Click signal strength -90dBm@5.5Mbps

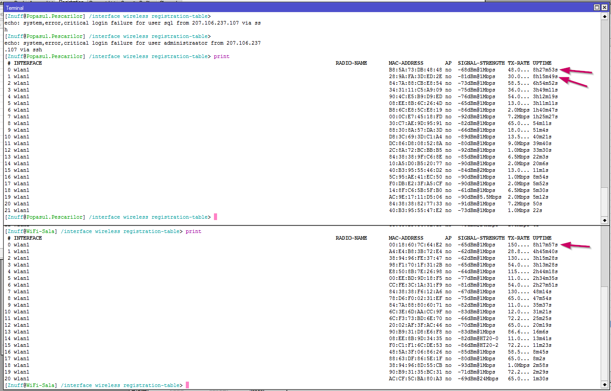pyautogui.click(x=480, y=197)
